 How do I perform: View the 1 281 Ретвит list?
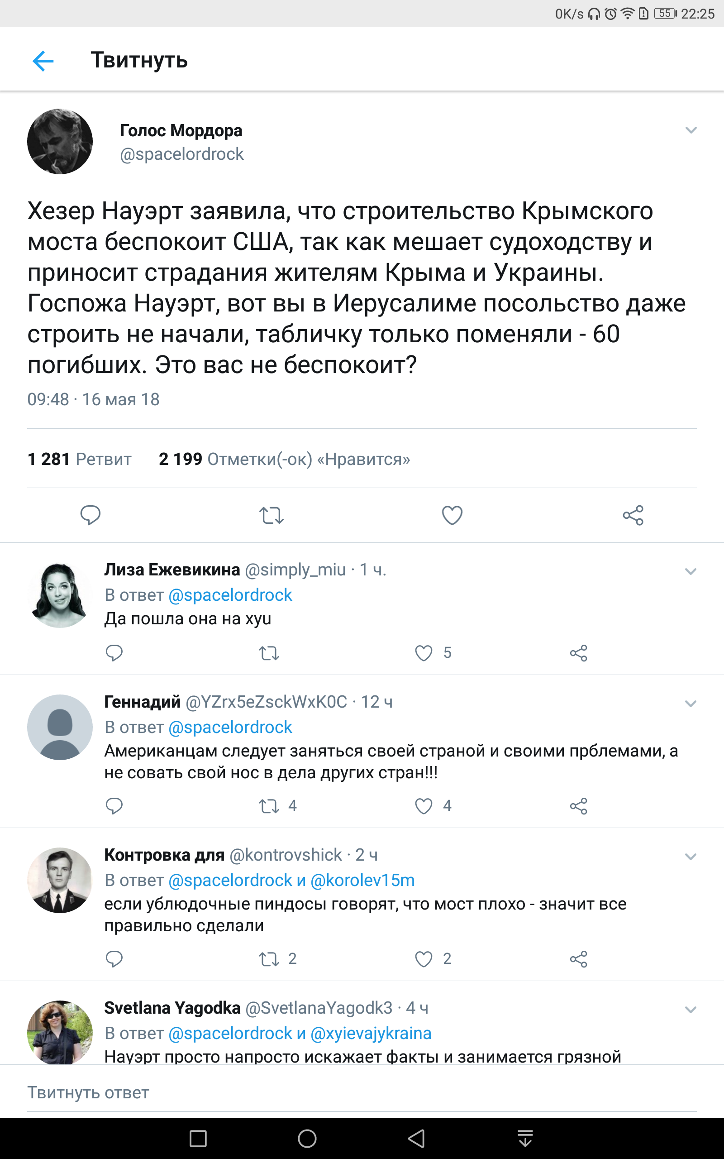click(x=80, y=459)
